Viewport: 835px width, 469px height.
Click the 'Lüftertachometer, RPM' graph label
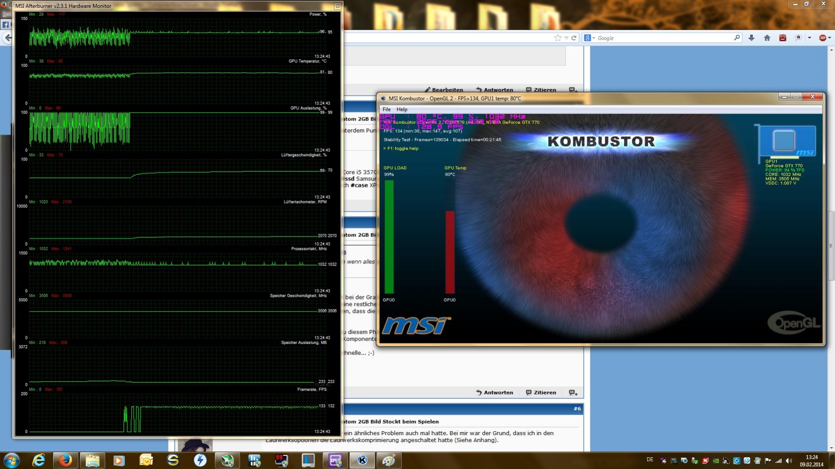(305, 202)
